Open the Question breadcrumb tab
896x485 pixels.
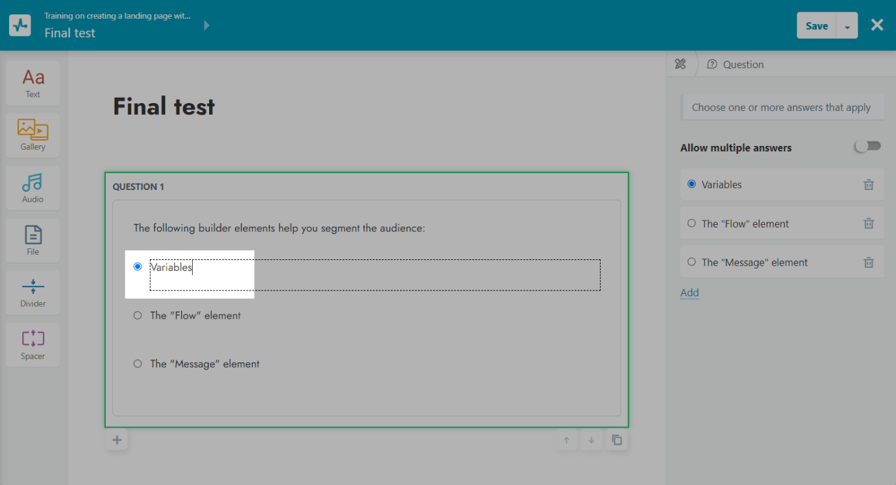(736, 64)
